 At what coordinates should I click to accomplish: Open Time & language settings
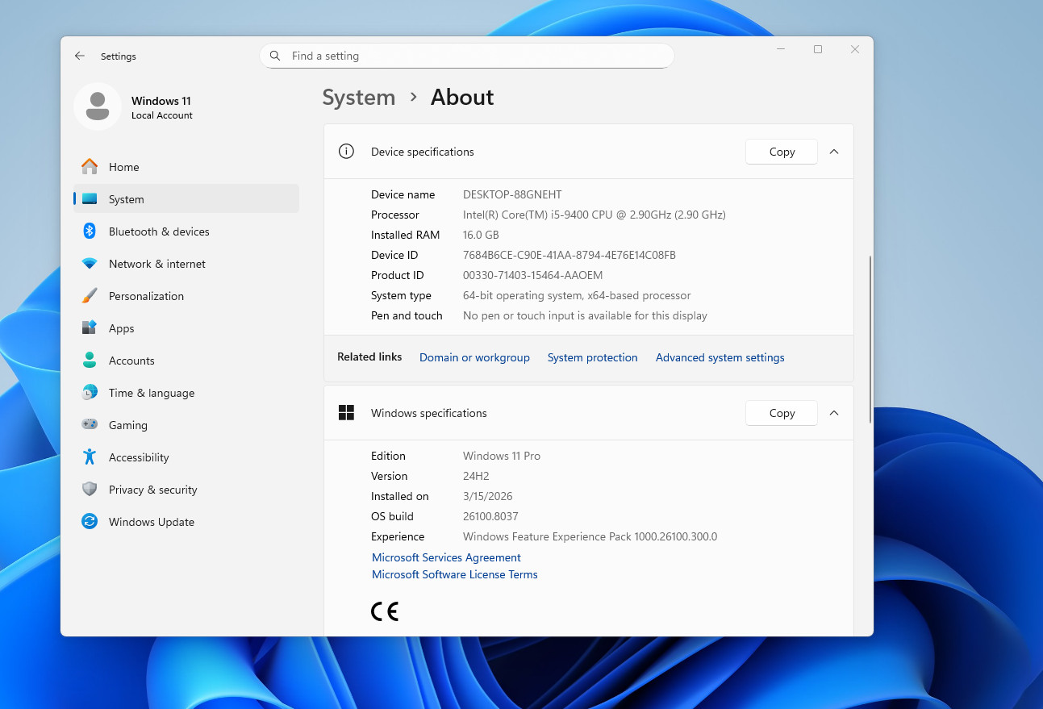tap(152, 393)
